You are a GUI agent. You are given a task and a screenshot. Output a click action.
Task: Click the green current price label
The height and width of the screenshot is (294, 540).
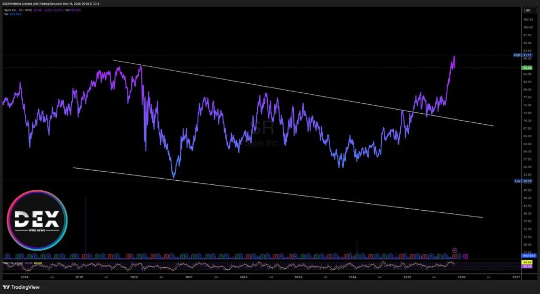pos(527,68)
